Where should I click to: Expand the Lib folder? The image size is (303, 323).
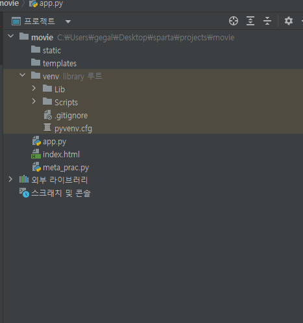point(34,88)
